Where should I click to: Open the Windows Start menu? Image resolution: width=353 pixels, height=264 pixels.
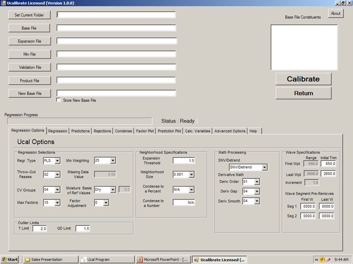click(10, 260)
